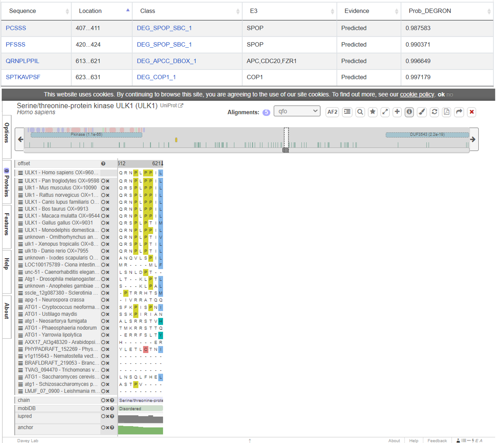The image size is (496, 443).
Task: Click the paintbrush color scheme icon
Action: [422, 112]
